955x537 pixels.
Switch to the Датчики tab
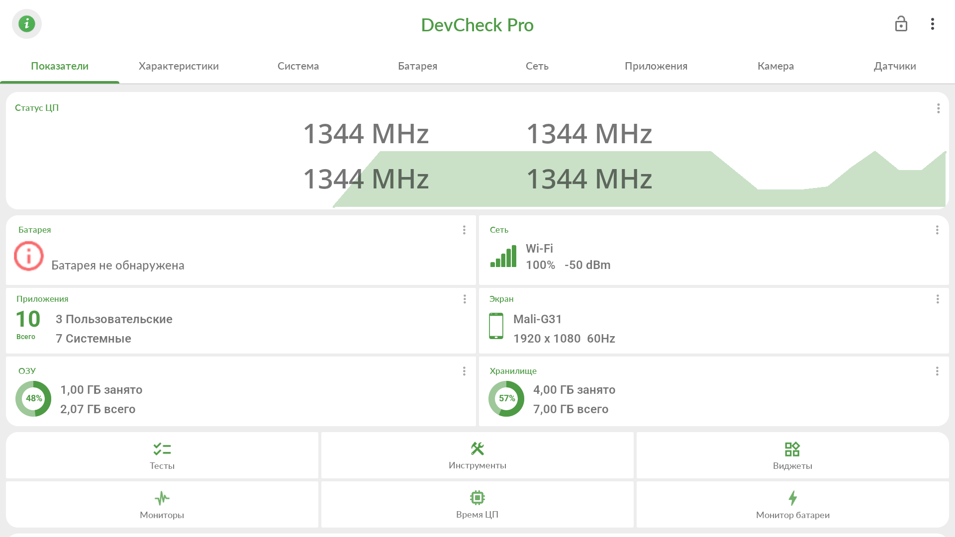pyautogui.click(x=895, y=66)
